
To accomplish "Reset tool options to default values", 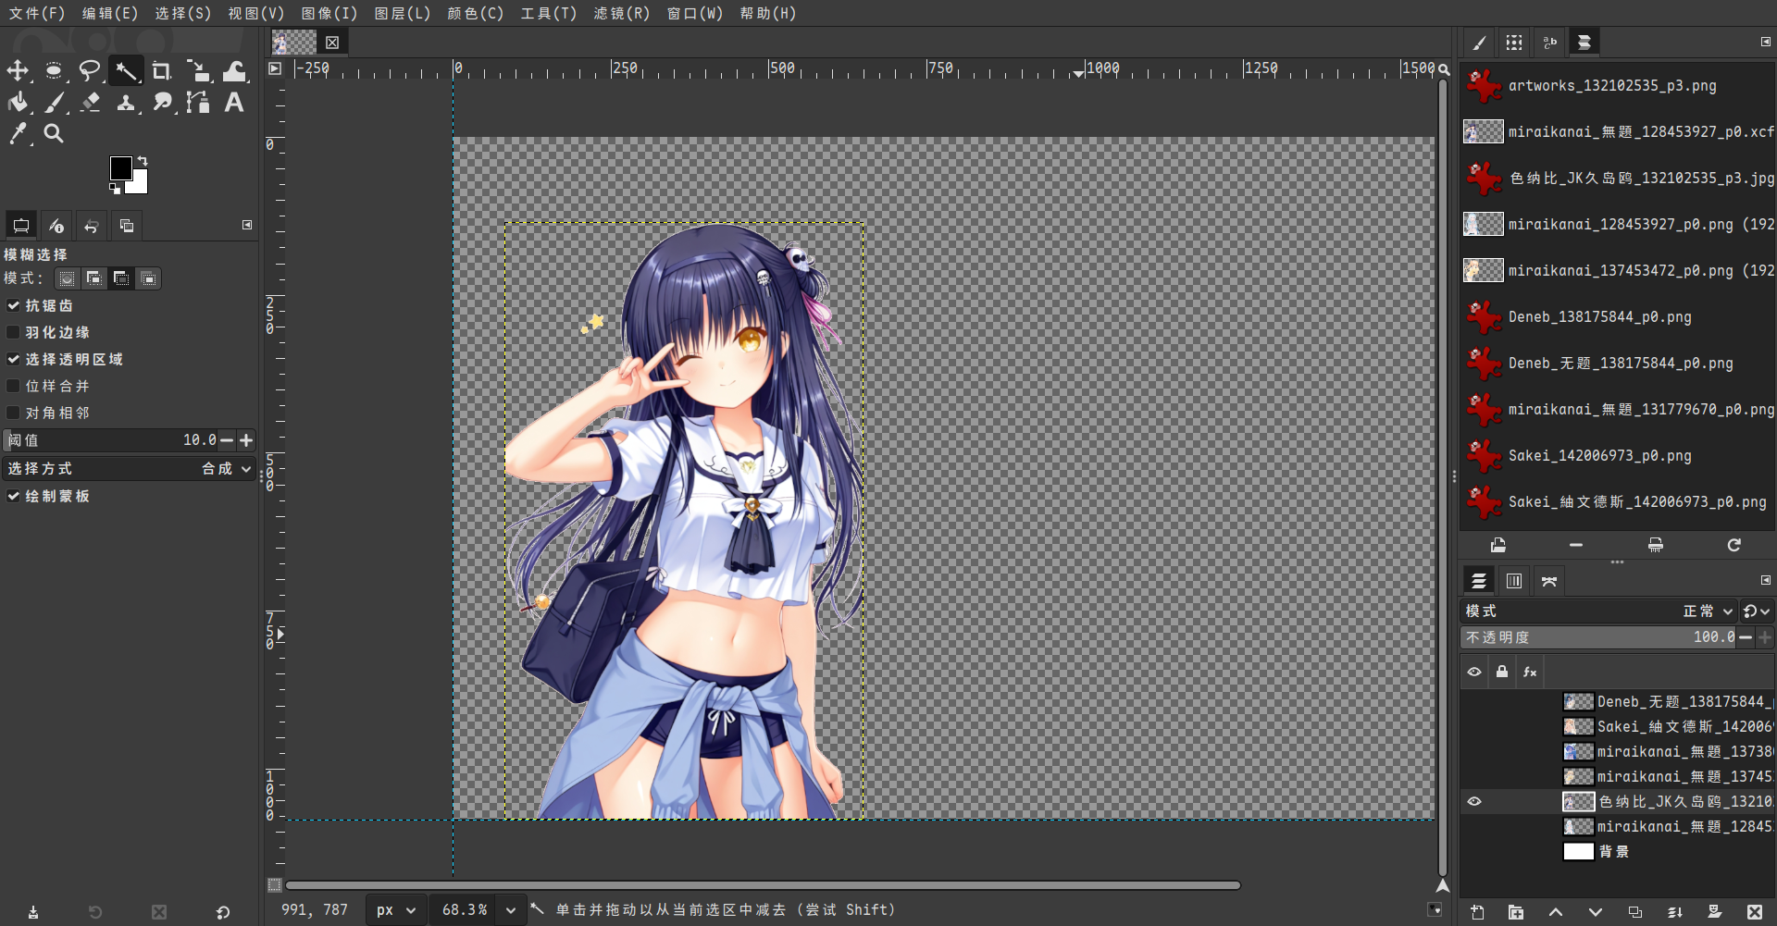I will [223, 912].
